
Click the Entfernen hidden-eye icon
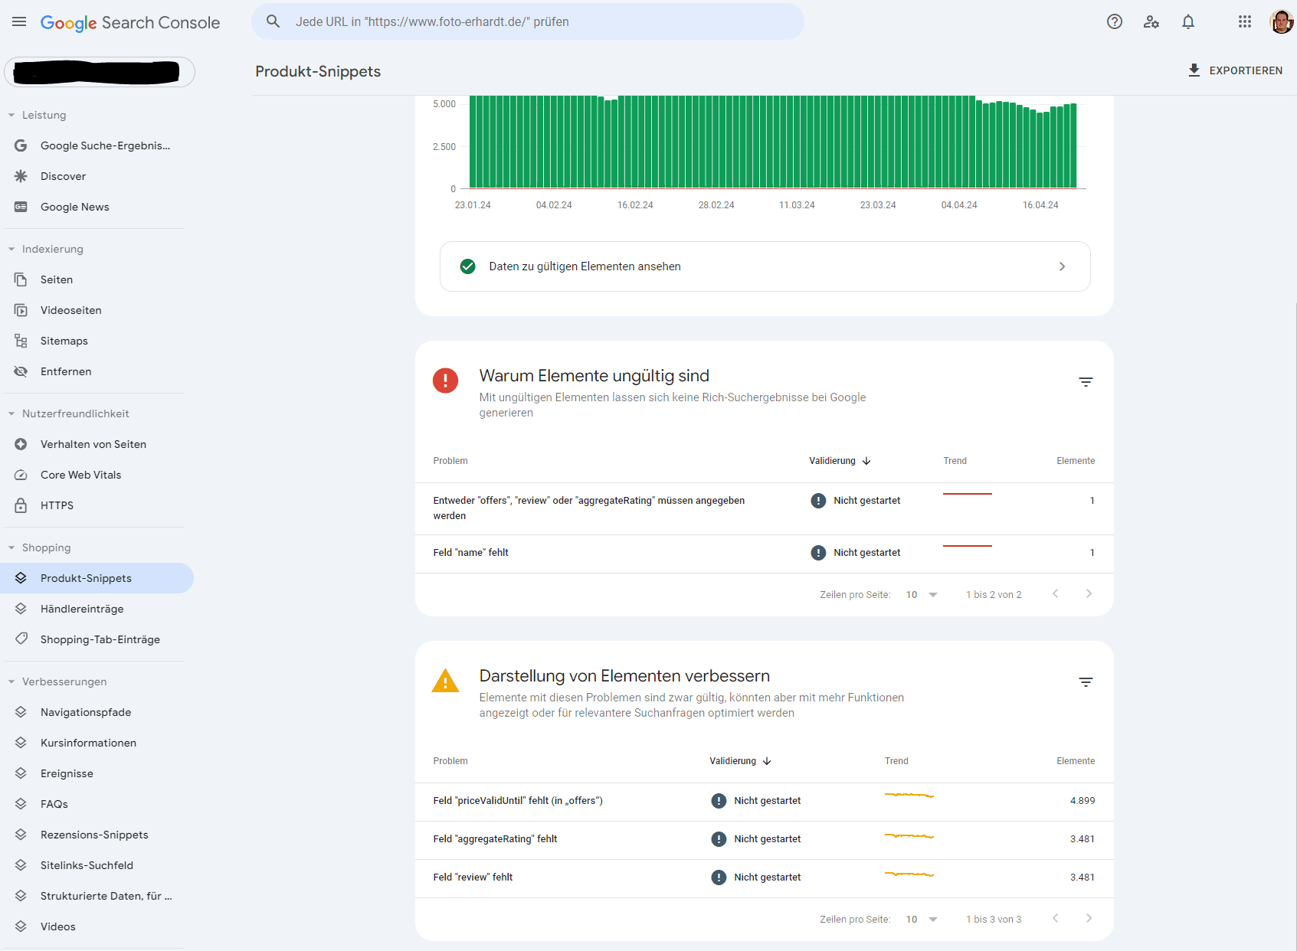(21, 371)
